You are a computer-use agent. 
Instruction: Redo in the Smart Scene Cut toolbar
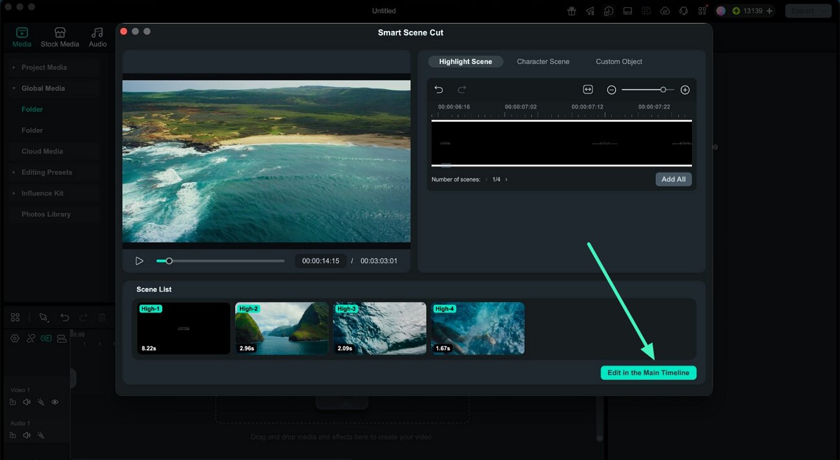[x=462, y=90]
